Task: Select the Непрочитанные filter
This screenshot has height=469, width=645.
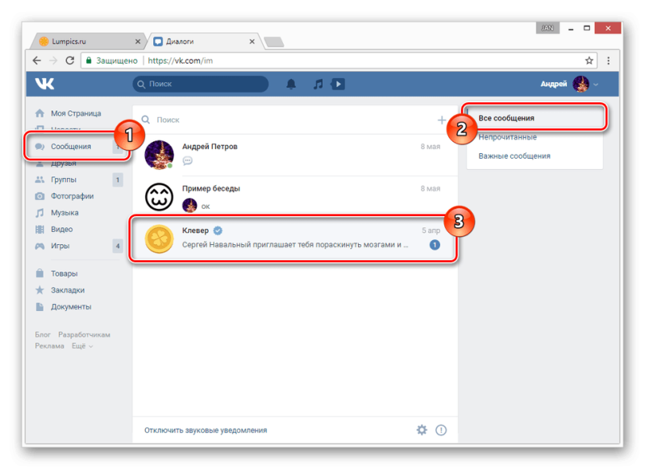Action: pos(535,137)
